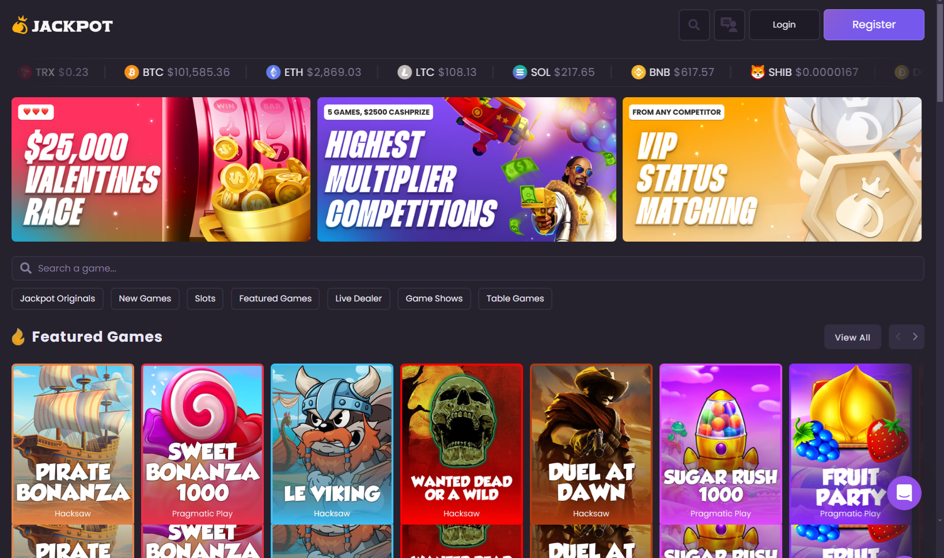944x558 pixels.
Task: Click the search magnifier icon in header
Action: point(694,25)
